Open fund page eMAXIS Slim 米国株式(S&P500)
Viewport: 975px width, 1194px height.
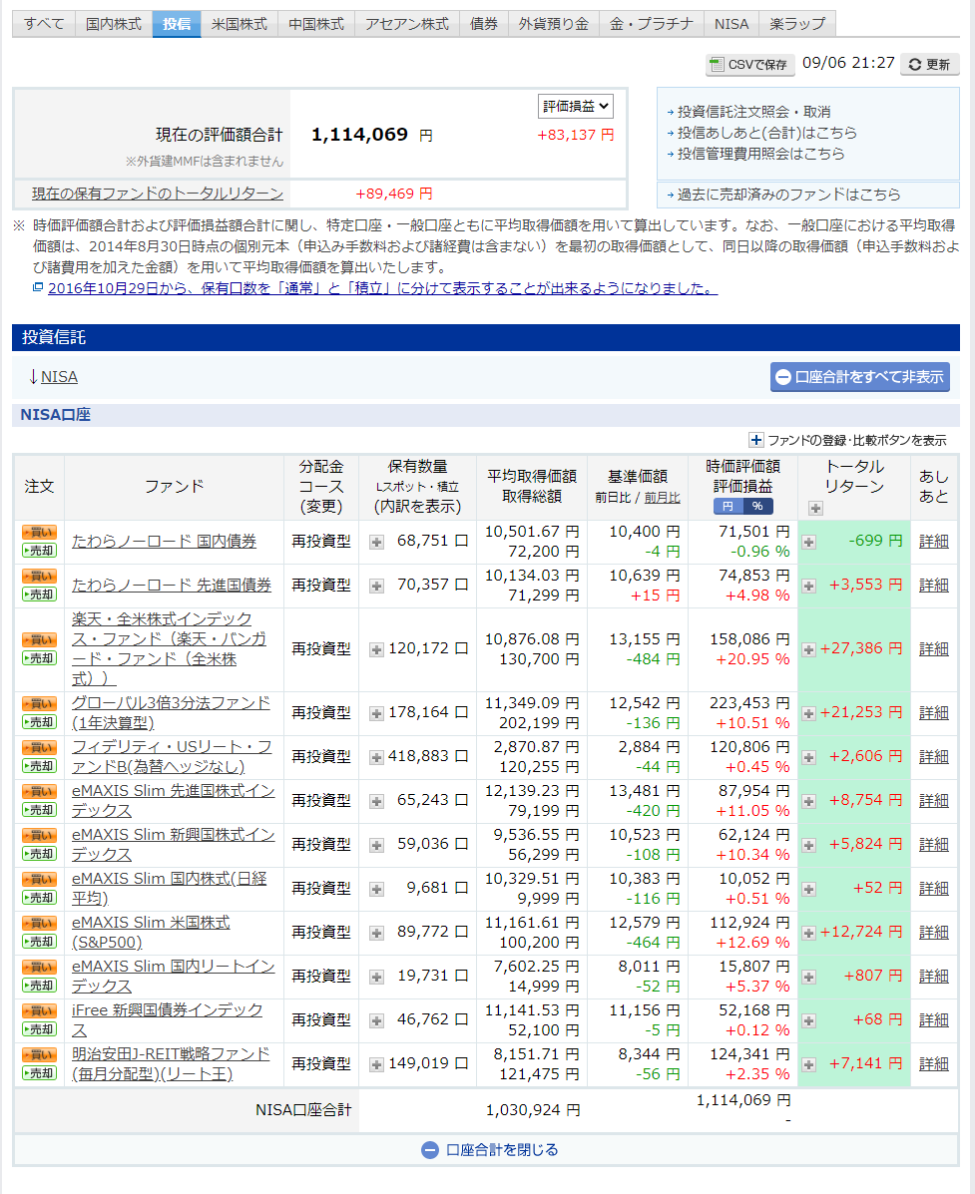151,932
